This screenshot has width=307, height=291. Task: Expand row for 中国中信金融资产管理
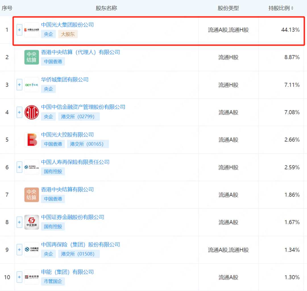(x=19, y=112)
